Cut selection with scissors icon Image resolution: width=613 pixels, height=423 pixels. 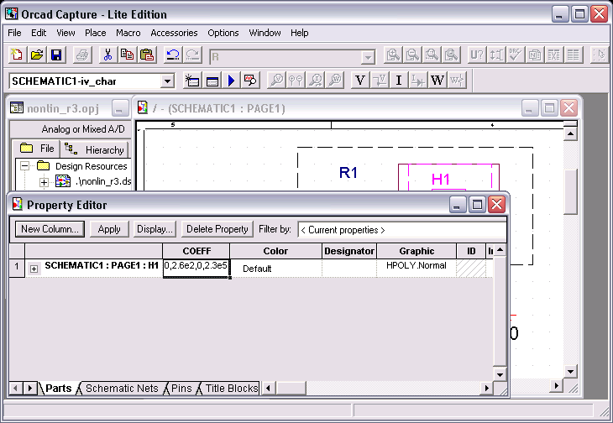tap(108, 55)
